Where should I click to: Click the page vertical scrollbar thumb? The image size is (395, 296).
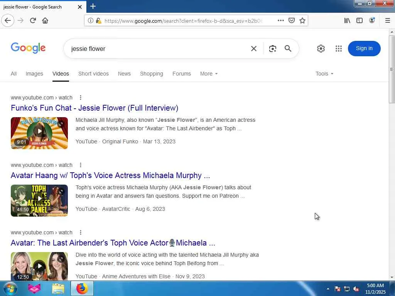(392, 69)
